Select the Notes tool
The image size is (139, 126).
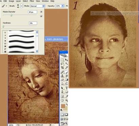click(62, 96)
